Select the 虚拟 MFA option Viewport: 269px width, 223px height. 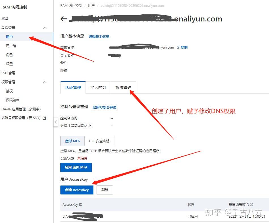click(x=72, y=141)
